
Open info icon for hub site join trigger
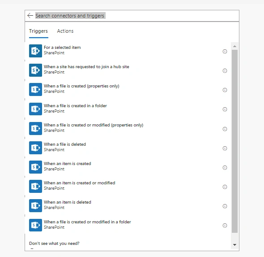point(225,70)
